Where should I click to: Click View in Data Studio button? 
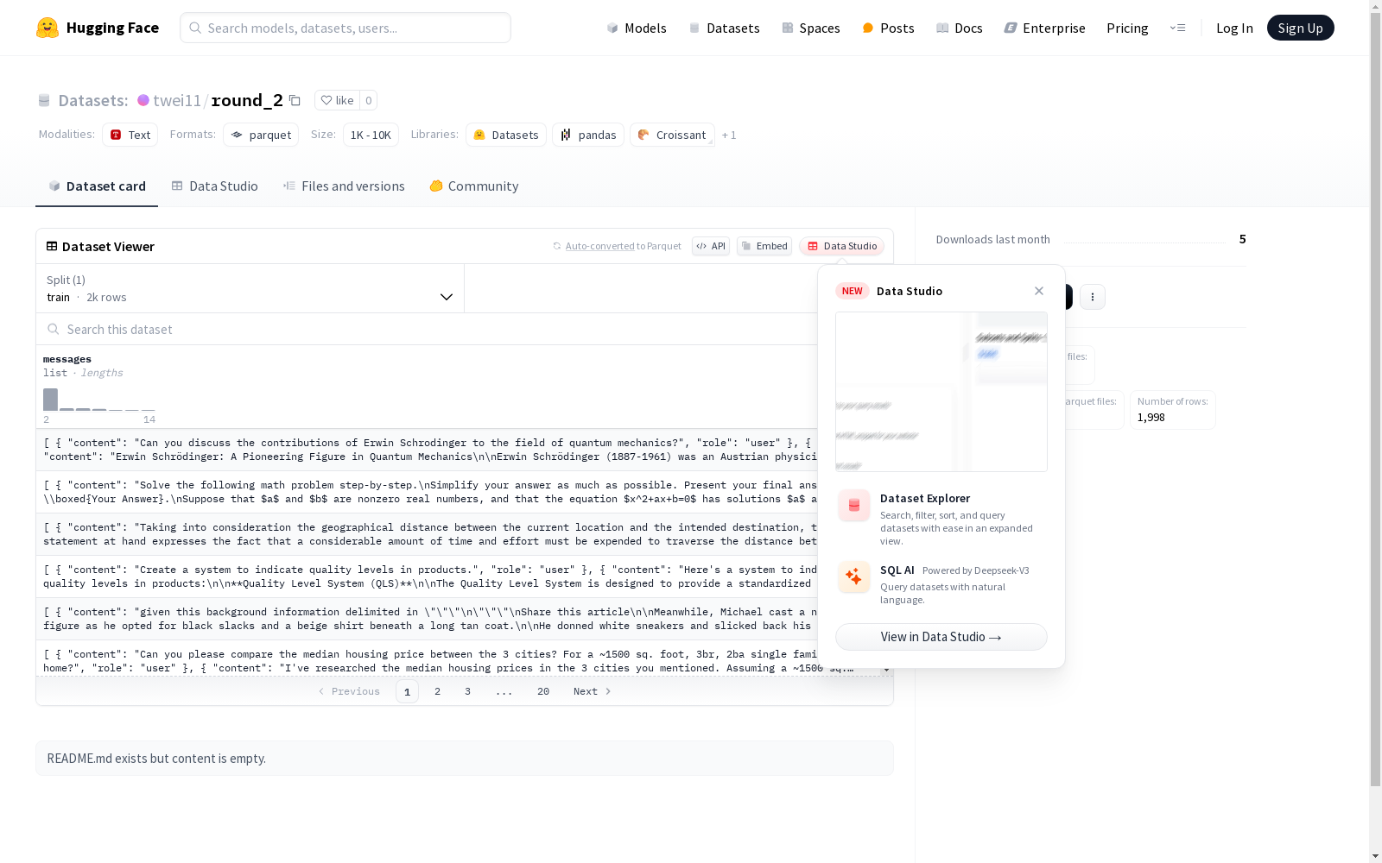pos(941,637)
